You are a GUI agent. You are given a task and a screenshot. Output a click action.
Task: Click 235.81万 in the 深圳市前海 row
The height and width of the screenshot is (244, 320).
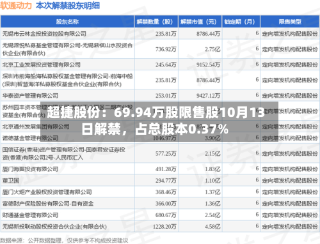pyautogui.click(x=166, y=80)
